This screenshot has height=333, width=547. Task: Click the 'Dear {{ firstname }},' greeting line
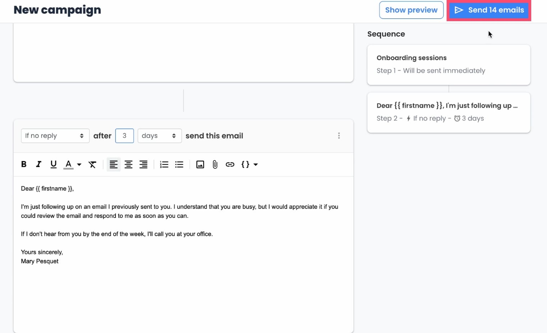coord(47,189)
